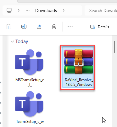The image size is (117, 127).
Task: Select the DaVinci Resolve archive icon
Action: pyautogui.click(x=79, y=61)
